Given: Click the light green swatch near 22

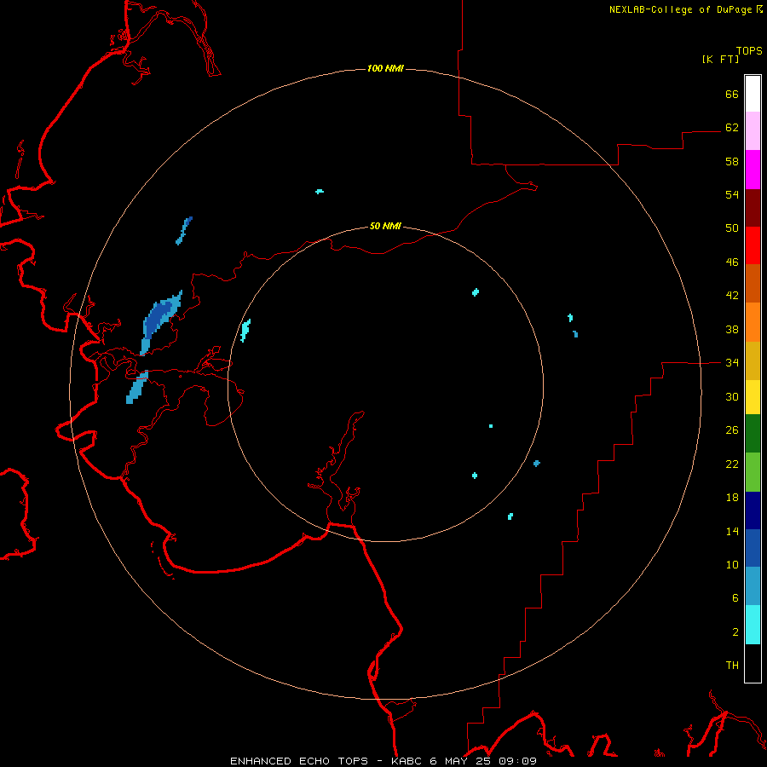Looking at the screenshot, I should tap(753, 472).
